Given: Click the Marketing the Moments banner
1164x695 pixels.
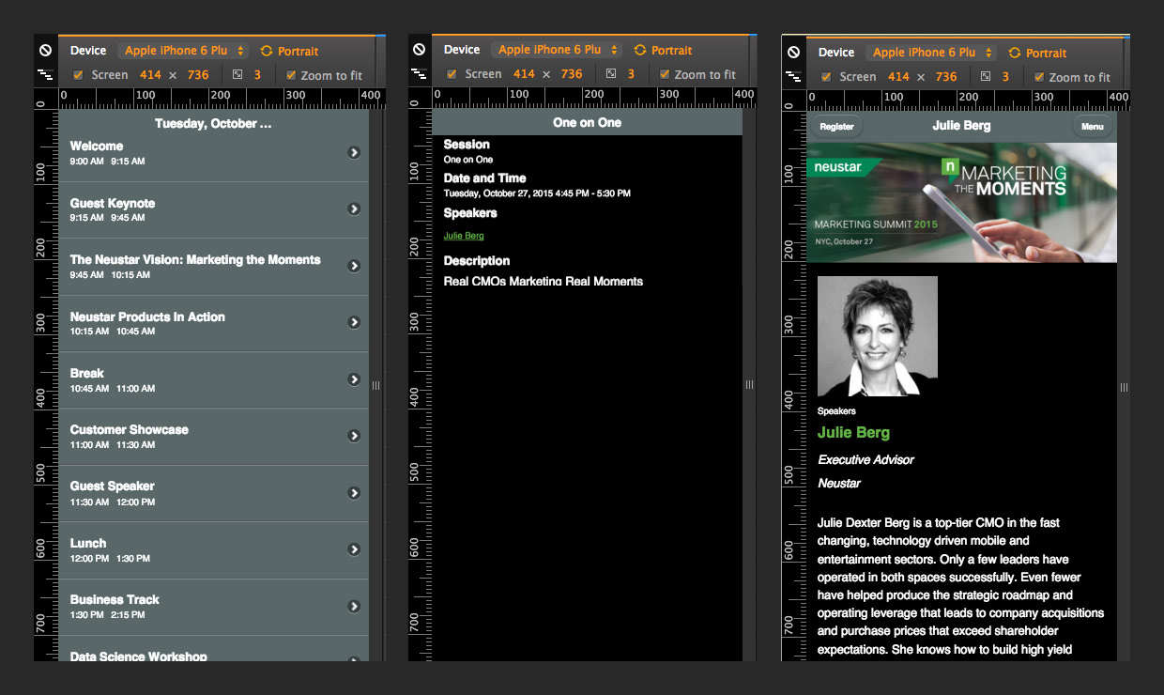Looking at the screenshot, I should click(961, 203).
